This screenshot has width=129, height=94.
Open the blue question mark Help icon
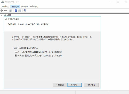(16, 11)
